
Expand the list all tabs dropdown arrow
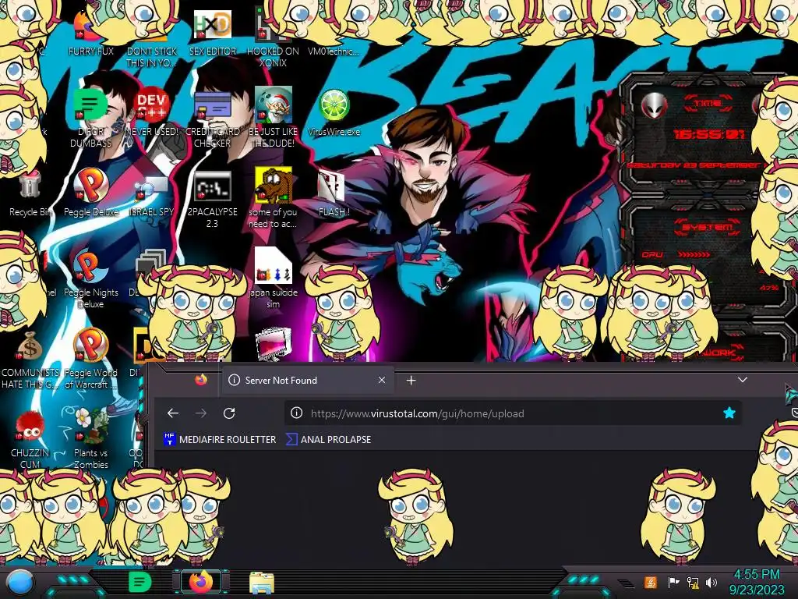pyautogui.click(x=743, y=380)
